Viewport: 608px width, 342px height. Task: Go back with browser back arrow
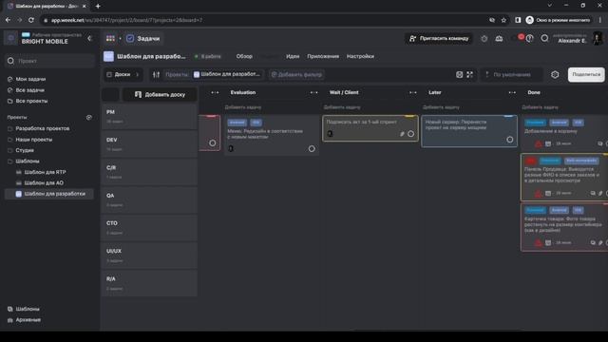(9, 20)
